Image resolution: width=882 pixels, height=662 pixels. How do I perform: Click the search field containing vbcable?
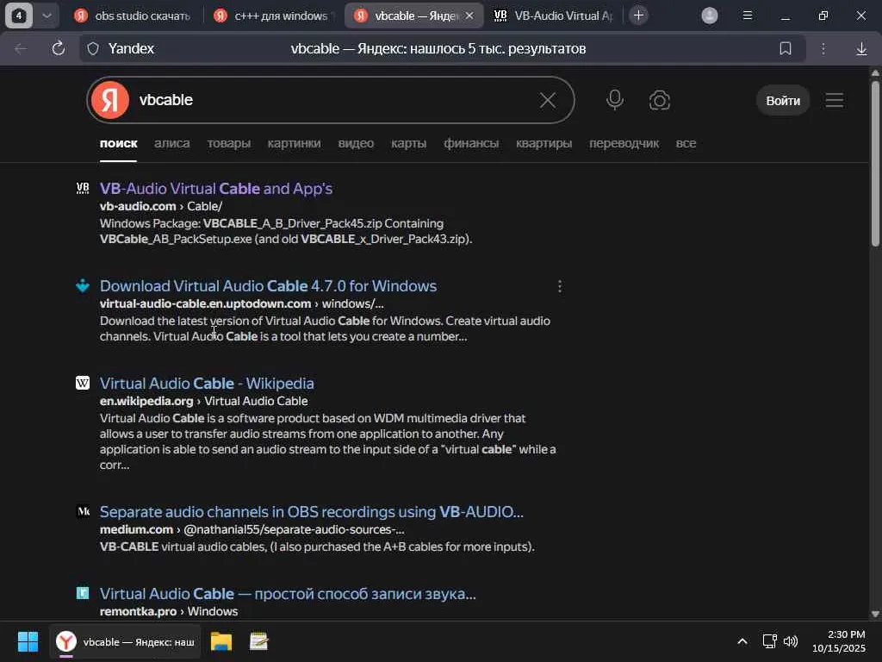pyautogui.click(x=332, y=100)
